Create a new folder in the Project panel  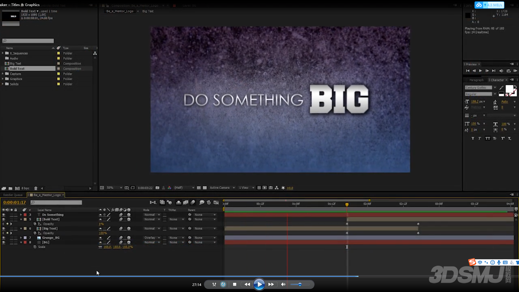coord(10,188)
